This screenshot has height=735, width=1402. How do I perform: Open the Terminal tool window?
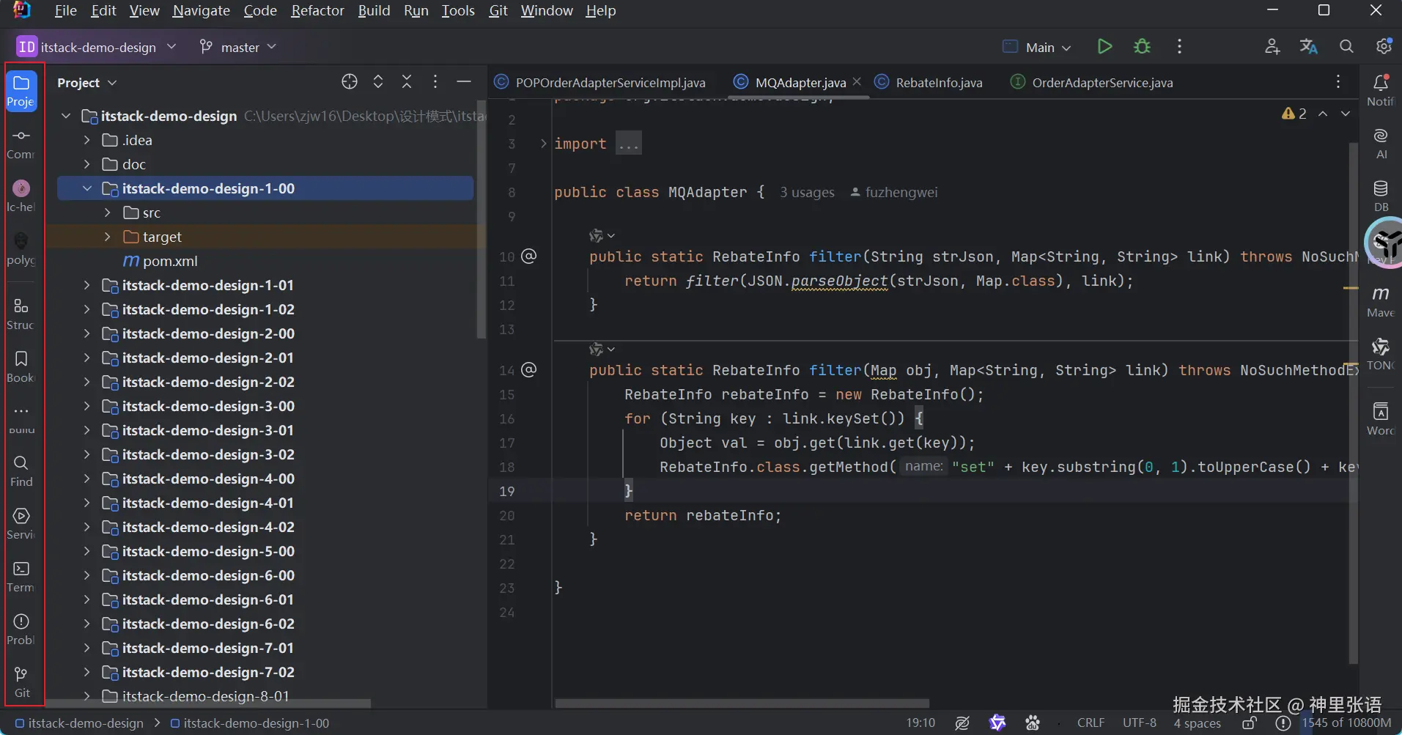click(21, 577)
